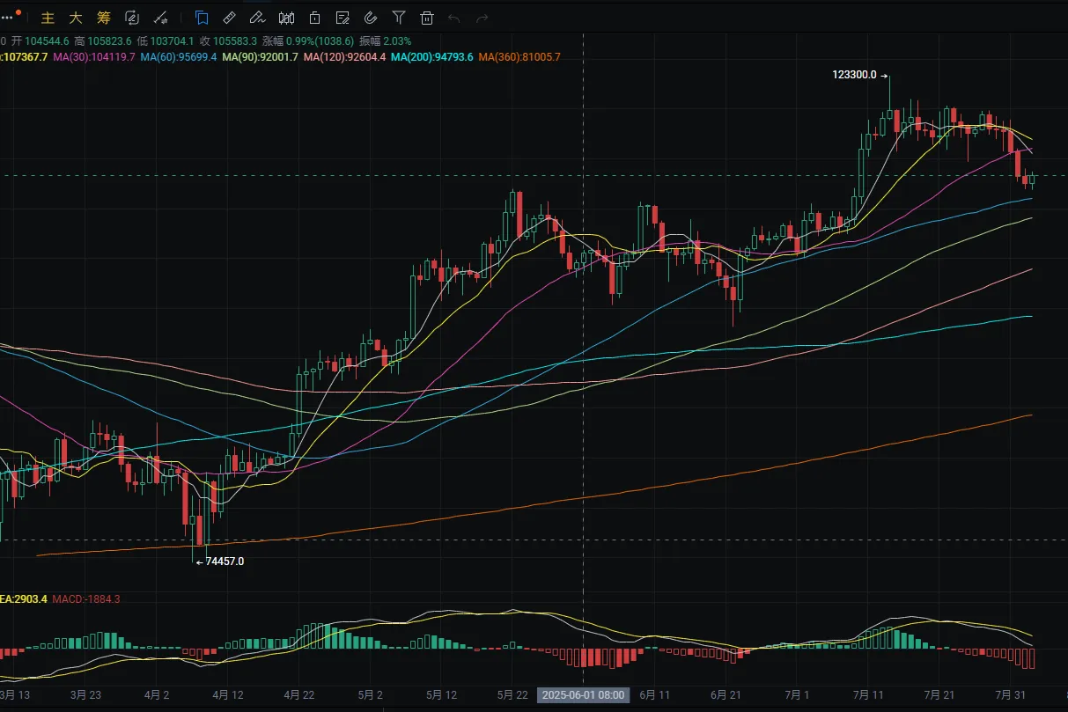This screenshot has width=1068, height=712.
Task: Click the 低 103704.1 low price value
Action: pyautogui.click(x=166, y=41)
